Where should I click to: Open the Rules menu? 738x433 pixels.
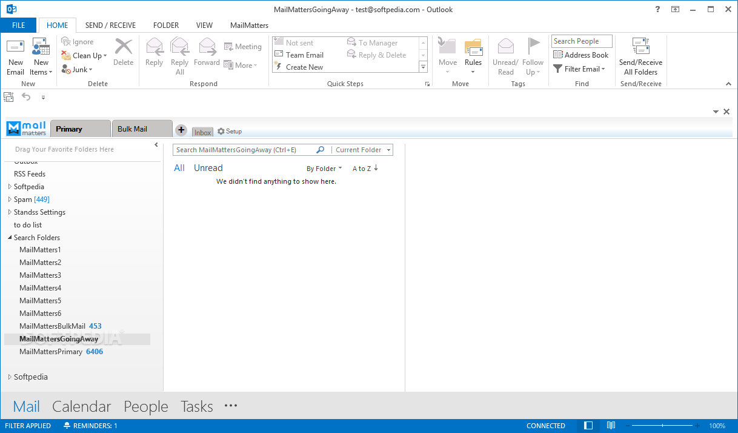click(473, 57)
